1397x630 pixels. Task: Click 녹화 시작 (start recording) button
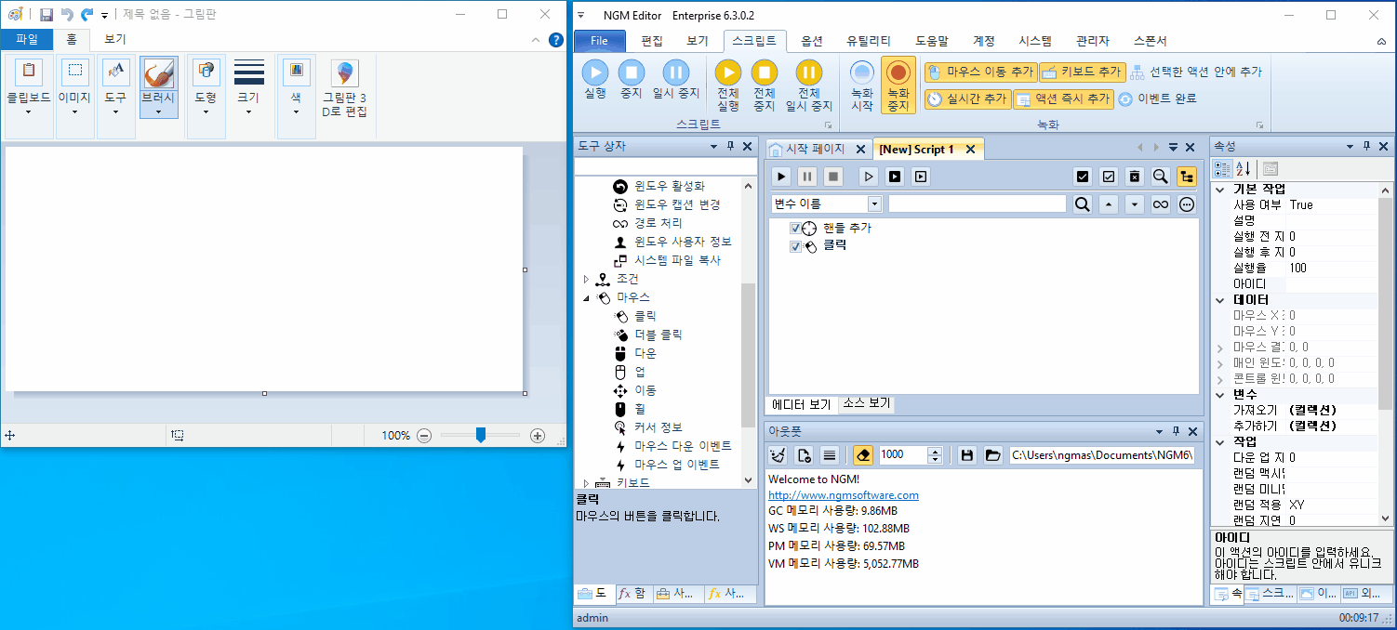coord(862,85)
